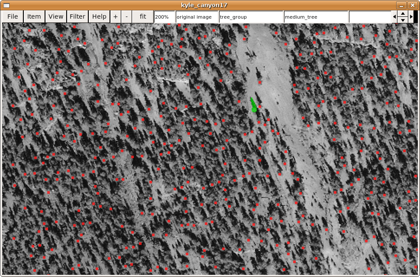Zoom in with the plus button
This screenshot has height=277, width=420.
116,16
